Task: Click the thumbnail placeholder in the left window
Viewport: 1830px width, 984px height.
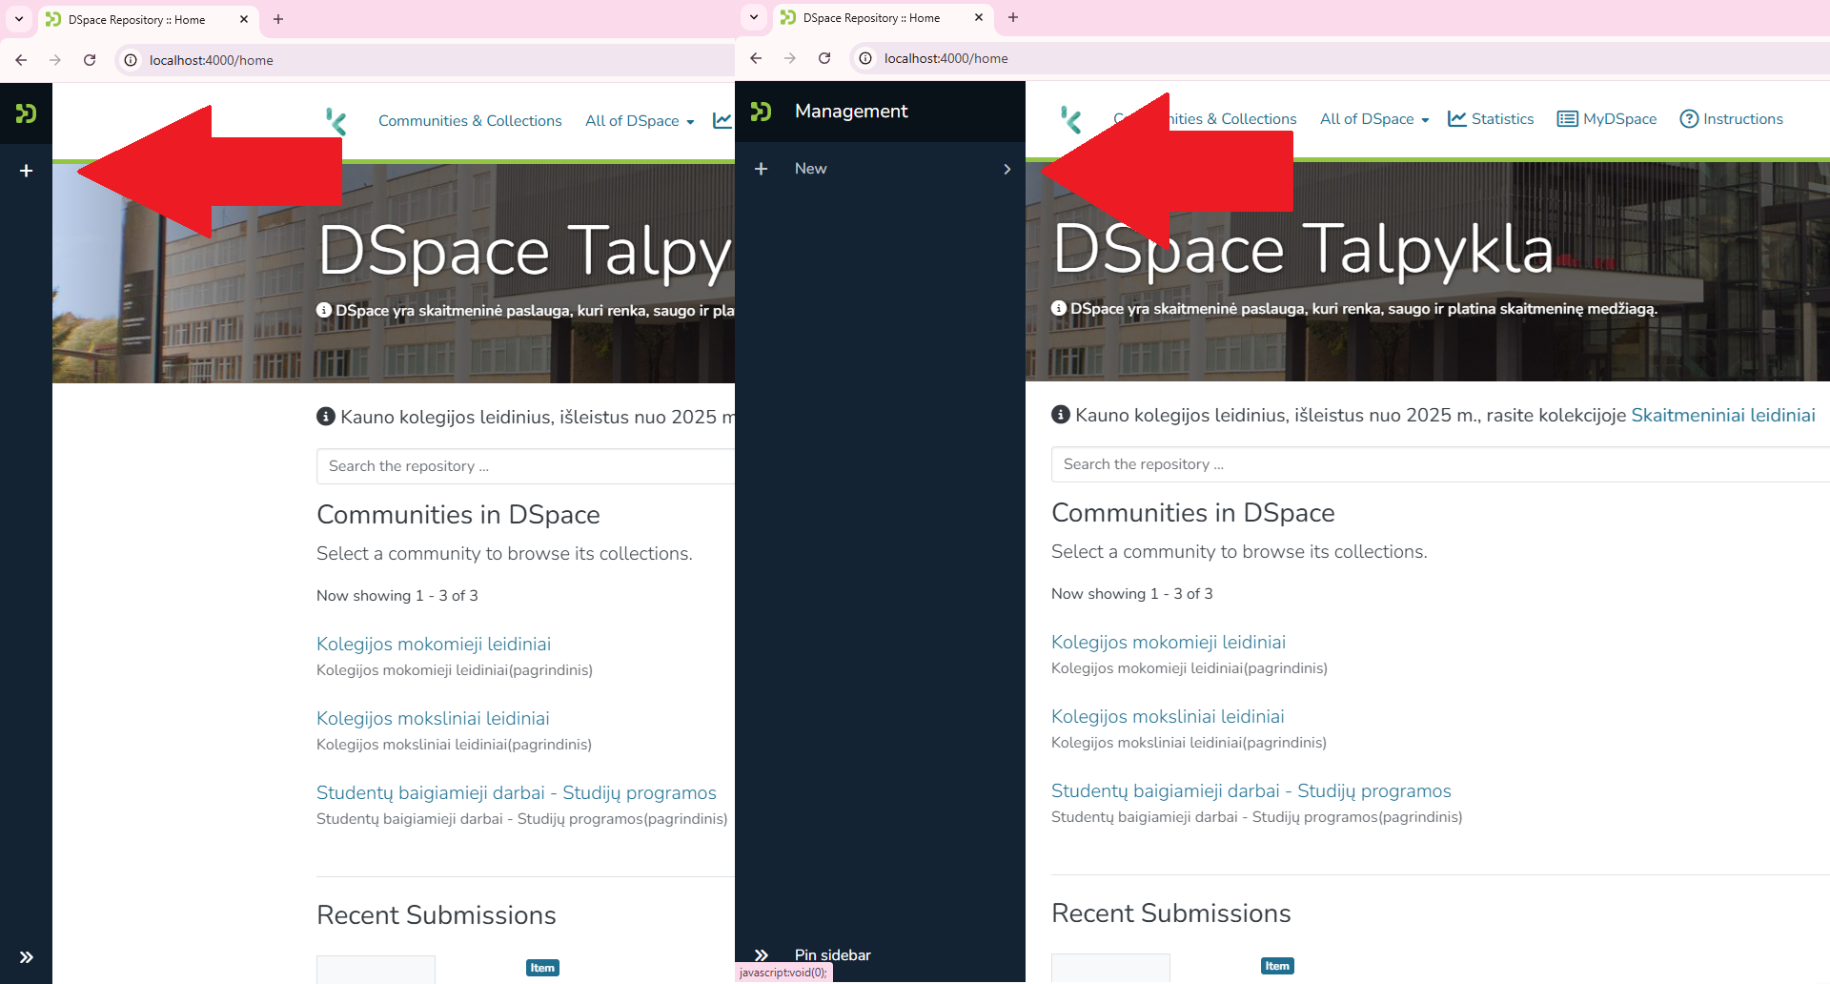Action: click(376, 970)
